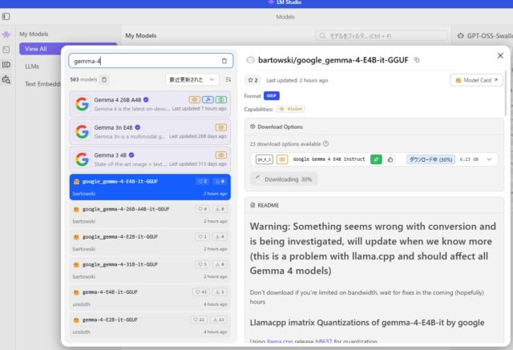Screen dimensions: 513x350
Task: Open the Developer terminal icon in sidebar
Action: click(x=6, y=50)
